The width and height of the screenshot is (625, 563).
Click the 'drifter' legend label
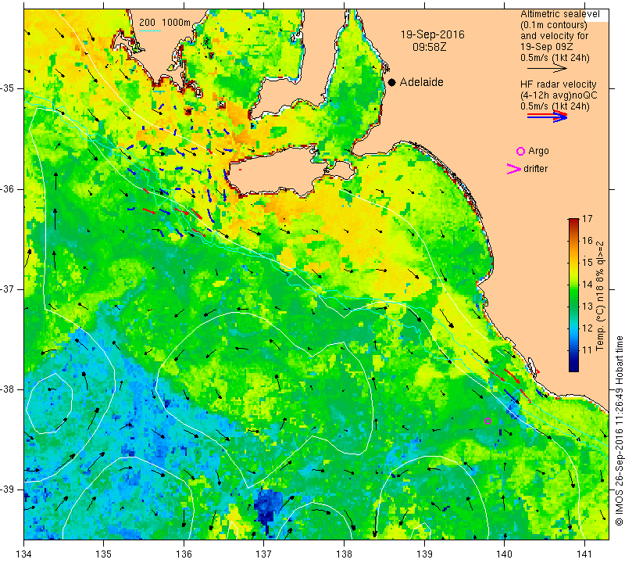tap(535, 169)
